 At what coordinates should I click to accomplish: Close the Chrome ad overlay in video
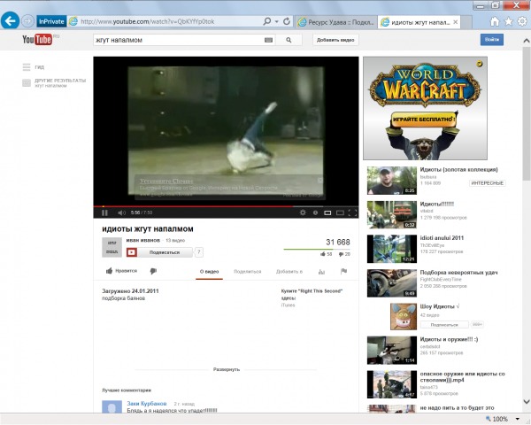(319, 180)
